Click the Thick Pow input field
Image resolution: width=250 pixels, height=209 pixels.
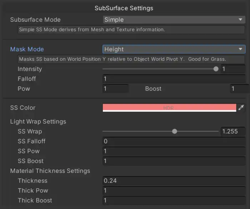(174, 190)
